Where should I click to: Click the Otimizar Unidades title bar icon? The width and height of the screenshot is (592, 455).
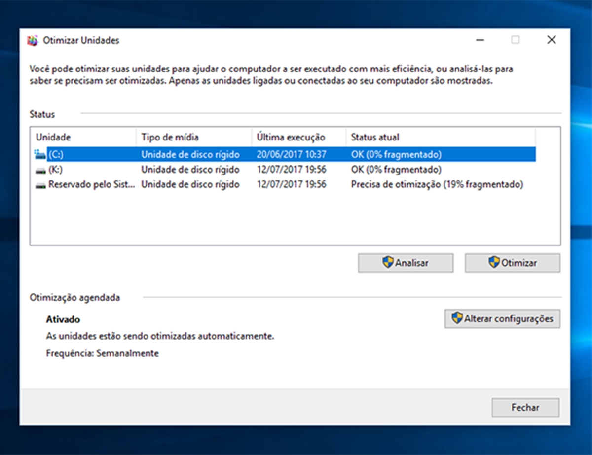coord(32,40)
